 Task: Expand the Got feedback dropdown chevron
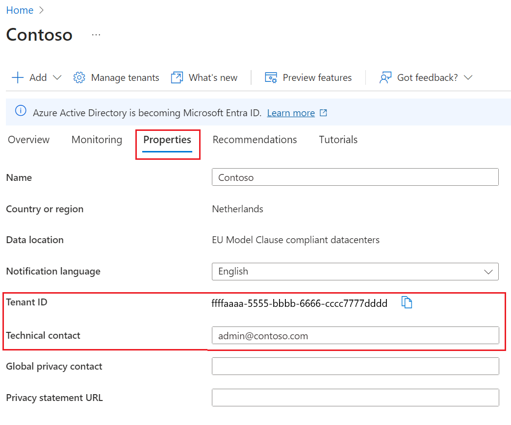pos(468,77)
